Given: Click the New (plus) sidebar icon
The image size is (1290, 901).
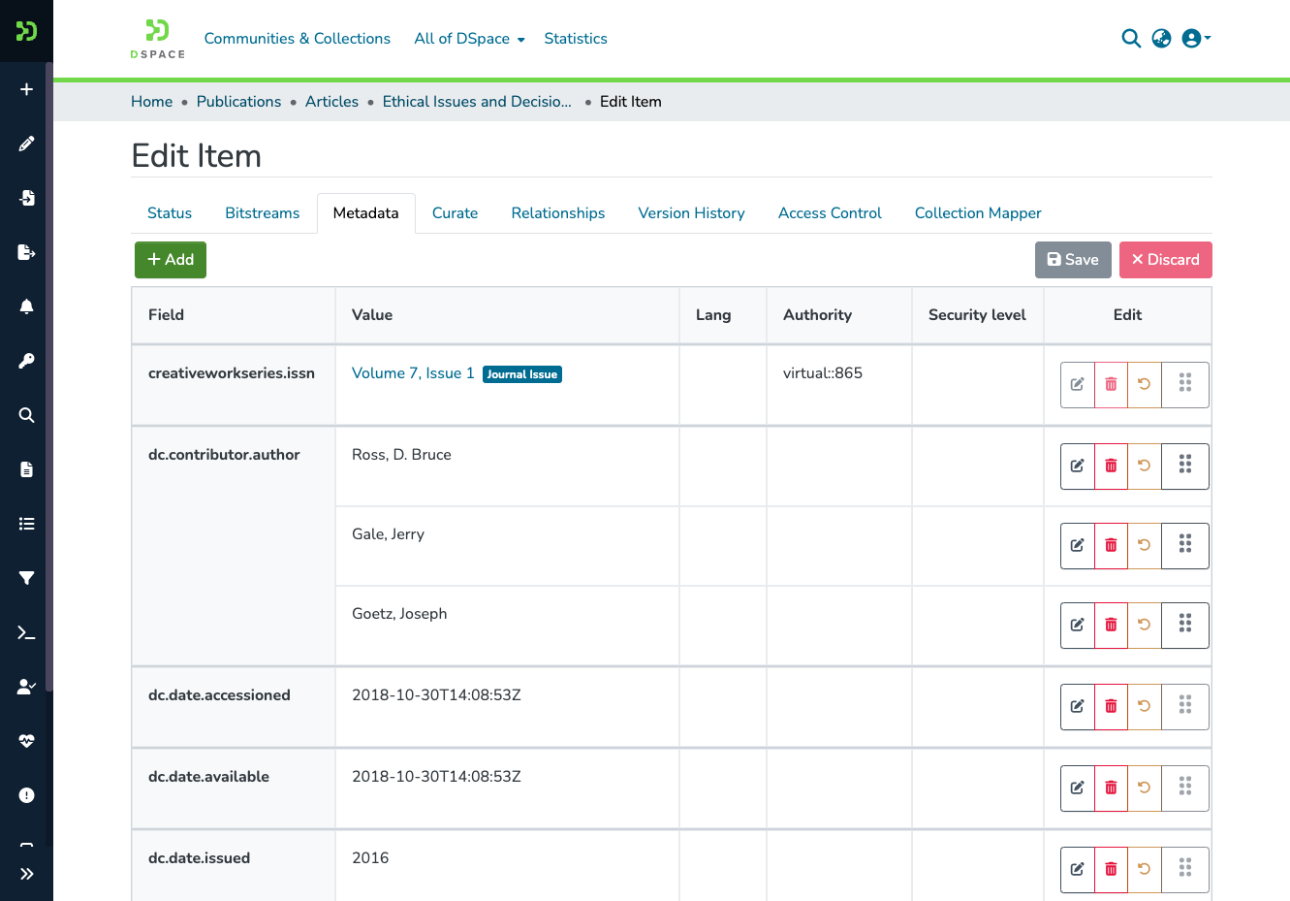Looking at the screenshot, I should point(26,89).
